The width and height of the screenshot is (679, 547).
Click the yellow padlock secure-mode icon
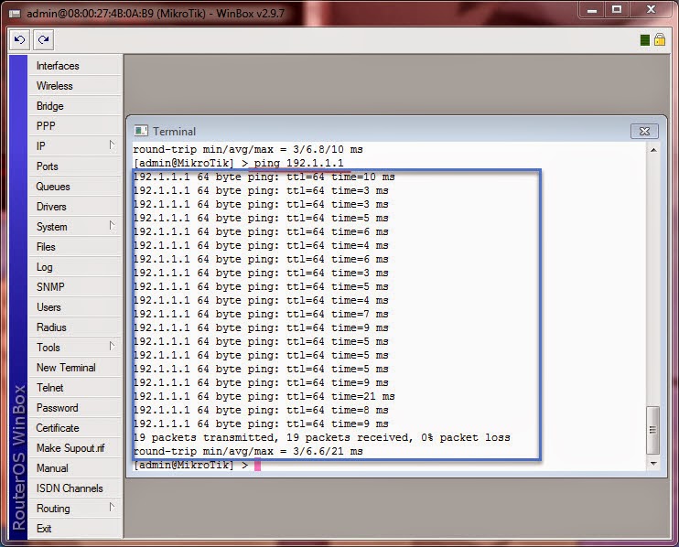click(x=660, y=40)
